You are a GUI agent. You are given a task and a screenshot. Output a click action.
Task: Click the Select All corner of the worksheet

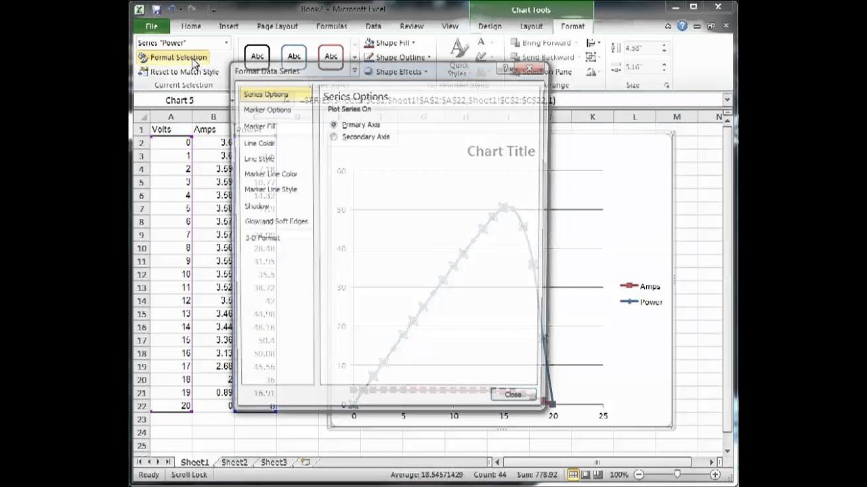tap(141, 117)
